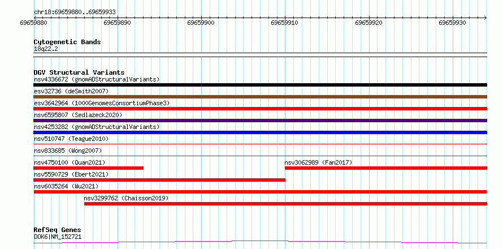
Task: Click the thin red nsv510747 line
Action: pos(260,144)
